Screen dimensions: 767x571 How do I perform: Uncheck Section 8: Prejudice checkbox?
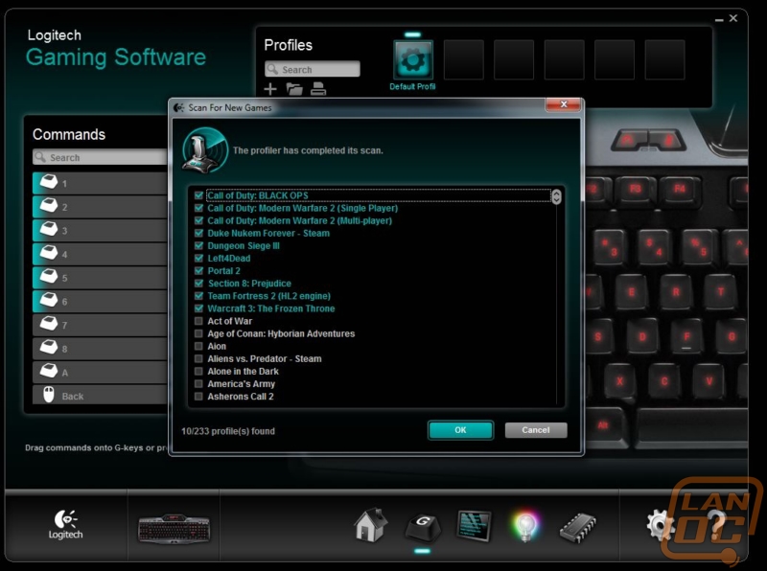pos(198,283)
